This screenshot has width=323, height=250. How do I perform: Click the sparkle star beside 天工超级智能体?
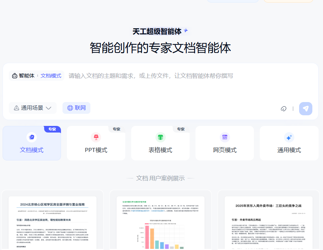pyautogui.click(x=186, y=30)
